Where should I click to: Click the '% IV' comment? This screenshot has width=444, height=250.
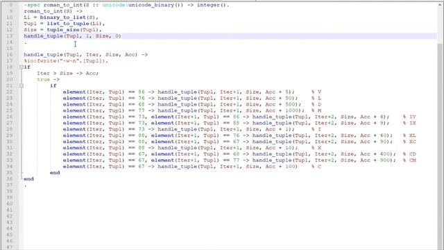pos(409,117)
